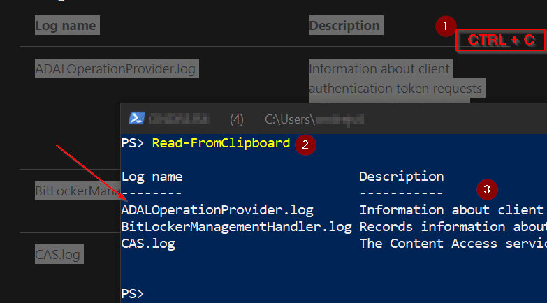Screen dimensions: 547x303
Task: Click the Read-FromClipboard command text
Action: tap(221, 143)
